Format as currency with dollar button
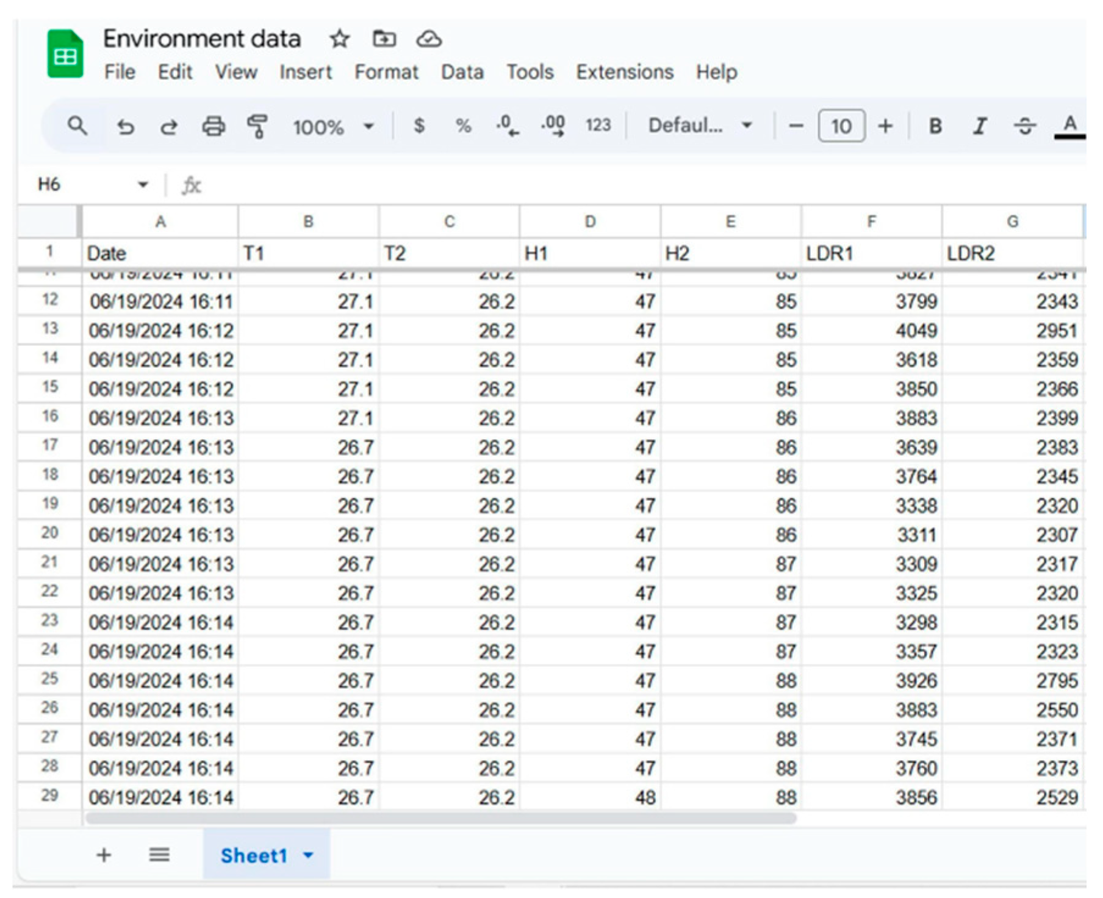The height and width of the screenshot is (898, 1103). tap(419, 126)
